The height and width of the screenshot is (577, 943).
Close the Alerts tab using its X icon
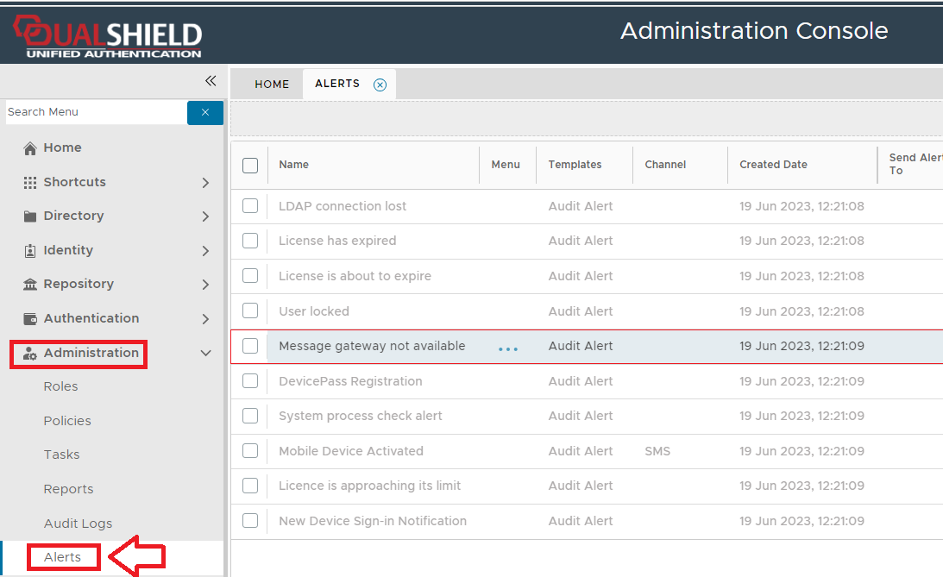click(380, 85)
